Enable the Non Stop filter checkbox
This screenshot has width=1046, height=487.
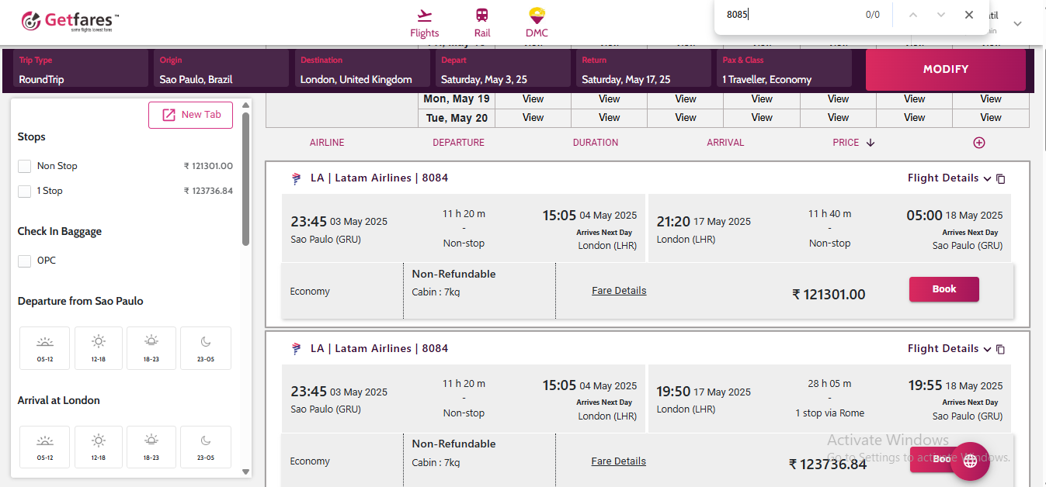[x=25, y=166]
